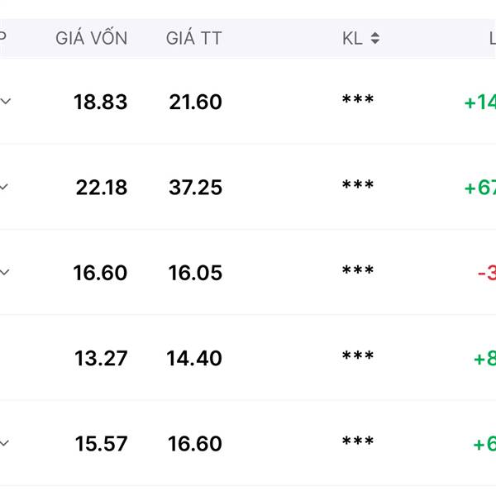The width and height of the screenshot is (496, 496).
Task: Open the green +14 profit value
Action: coord(479,103)
